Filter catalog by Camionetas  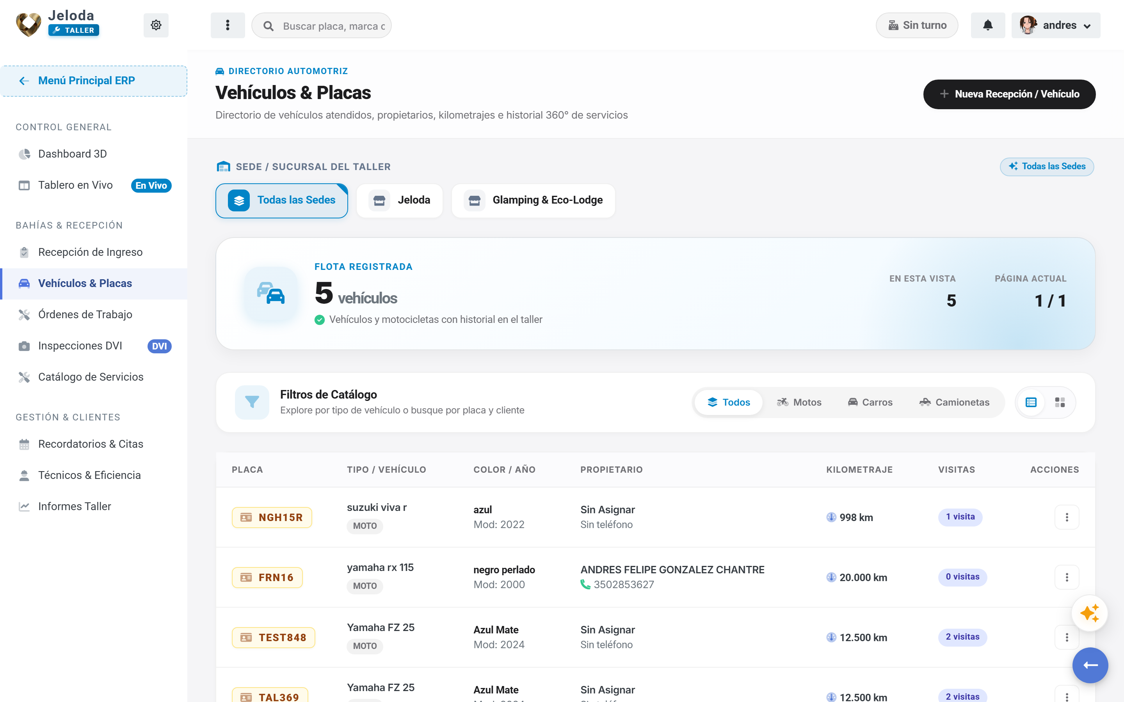coord(955,402)
